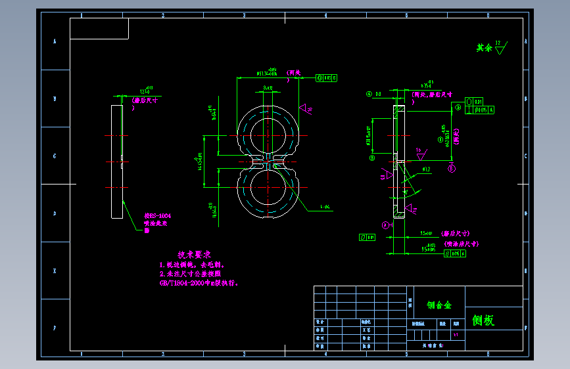This screenshot has width=570, height=369.
Task: Click the radius leader label right of the lower ring
Action: [325, 207]
